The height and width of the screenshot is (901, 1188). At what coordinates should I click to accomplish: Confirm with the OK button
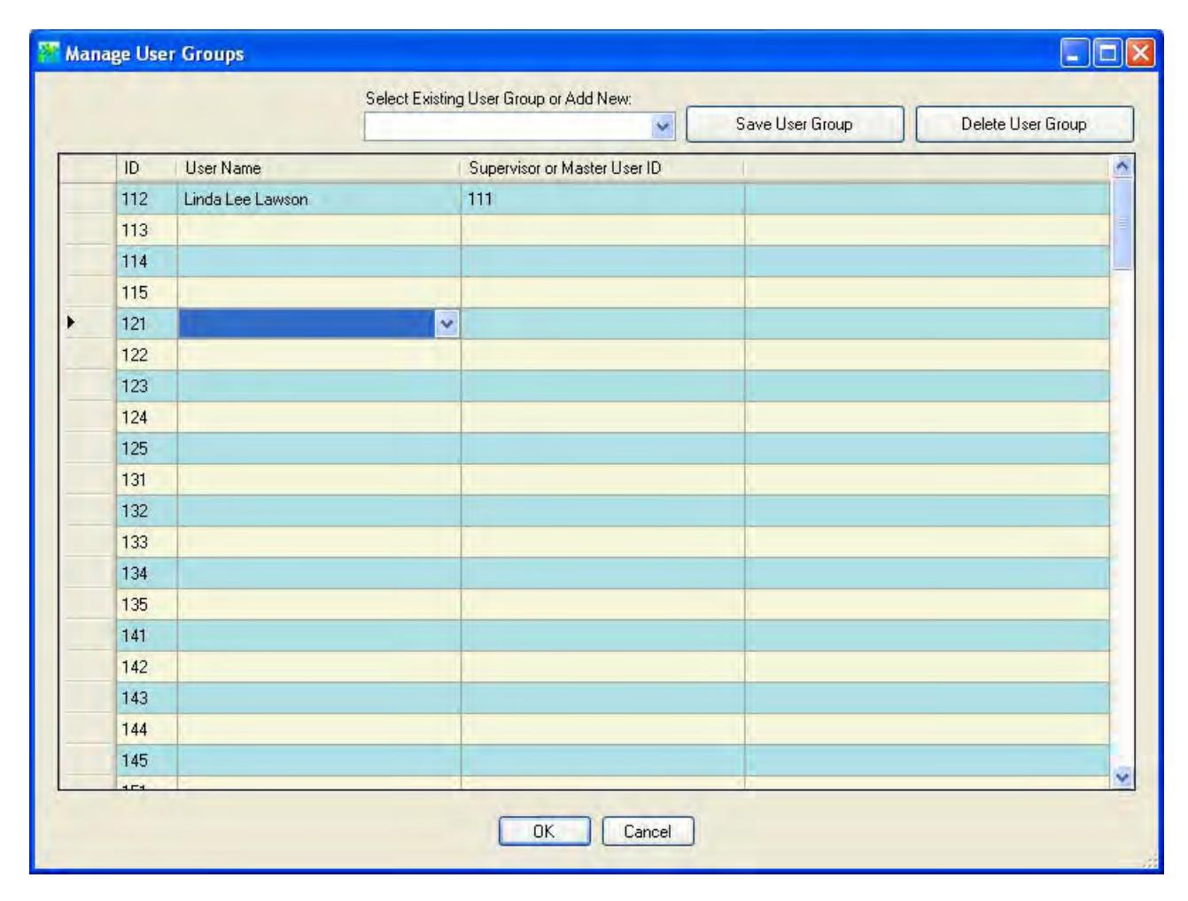coord(544,831)
